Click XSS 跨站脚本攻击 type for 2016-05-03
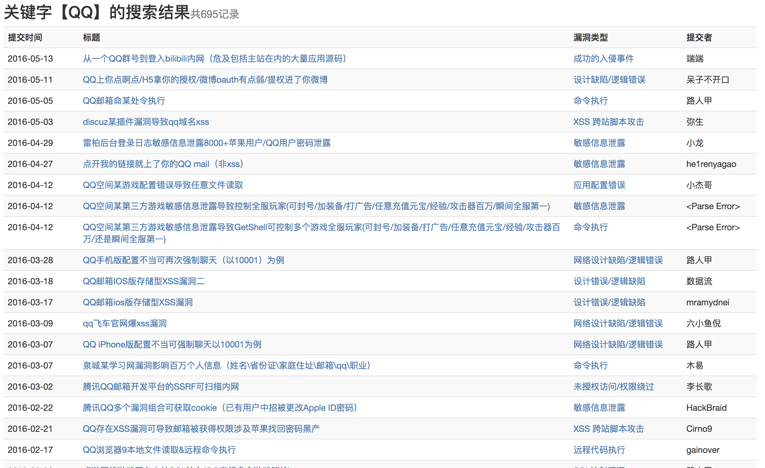 (608, 122)
